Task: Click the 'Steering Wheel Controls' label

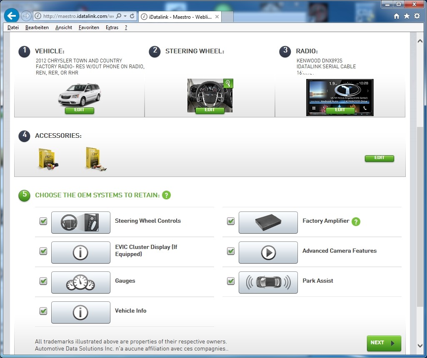Action: coord(148,221)
